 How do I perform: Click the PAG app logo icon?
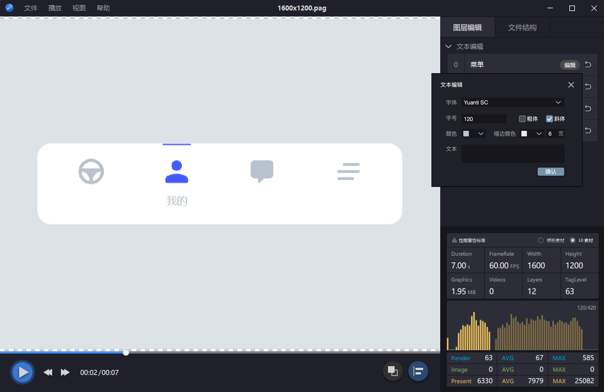[9, 8]
